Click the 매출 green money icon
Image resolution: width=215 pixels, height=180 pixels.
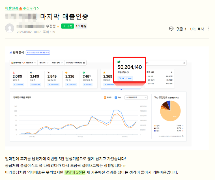119,62
